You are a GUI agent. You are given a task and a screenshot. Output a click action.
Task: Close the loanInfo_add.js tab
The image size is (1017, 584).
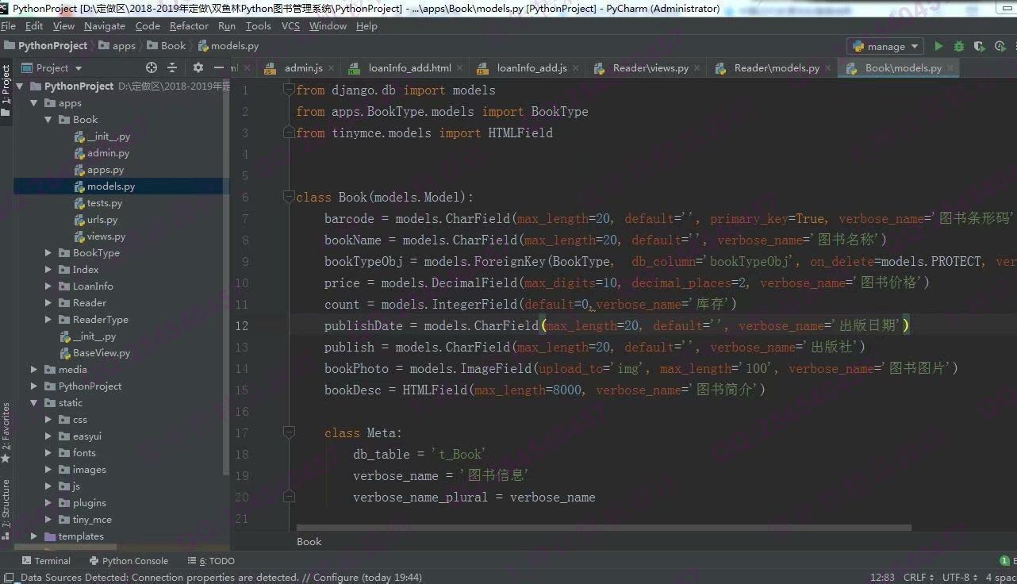(575, 68)
